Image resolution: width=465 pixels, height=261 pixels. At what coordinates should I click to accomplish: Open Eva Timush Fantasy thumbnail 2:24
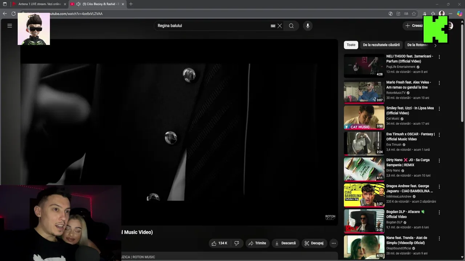click(364, 144)
